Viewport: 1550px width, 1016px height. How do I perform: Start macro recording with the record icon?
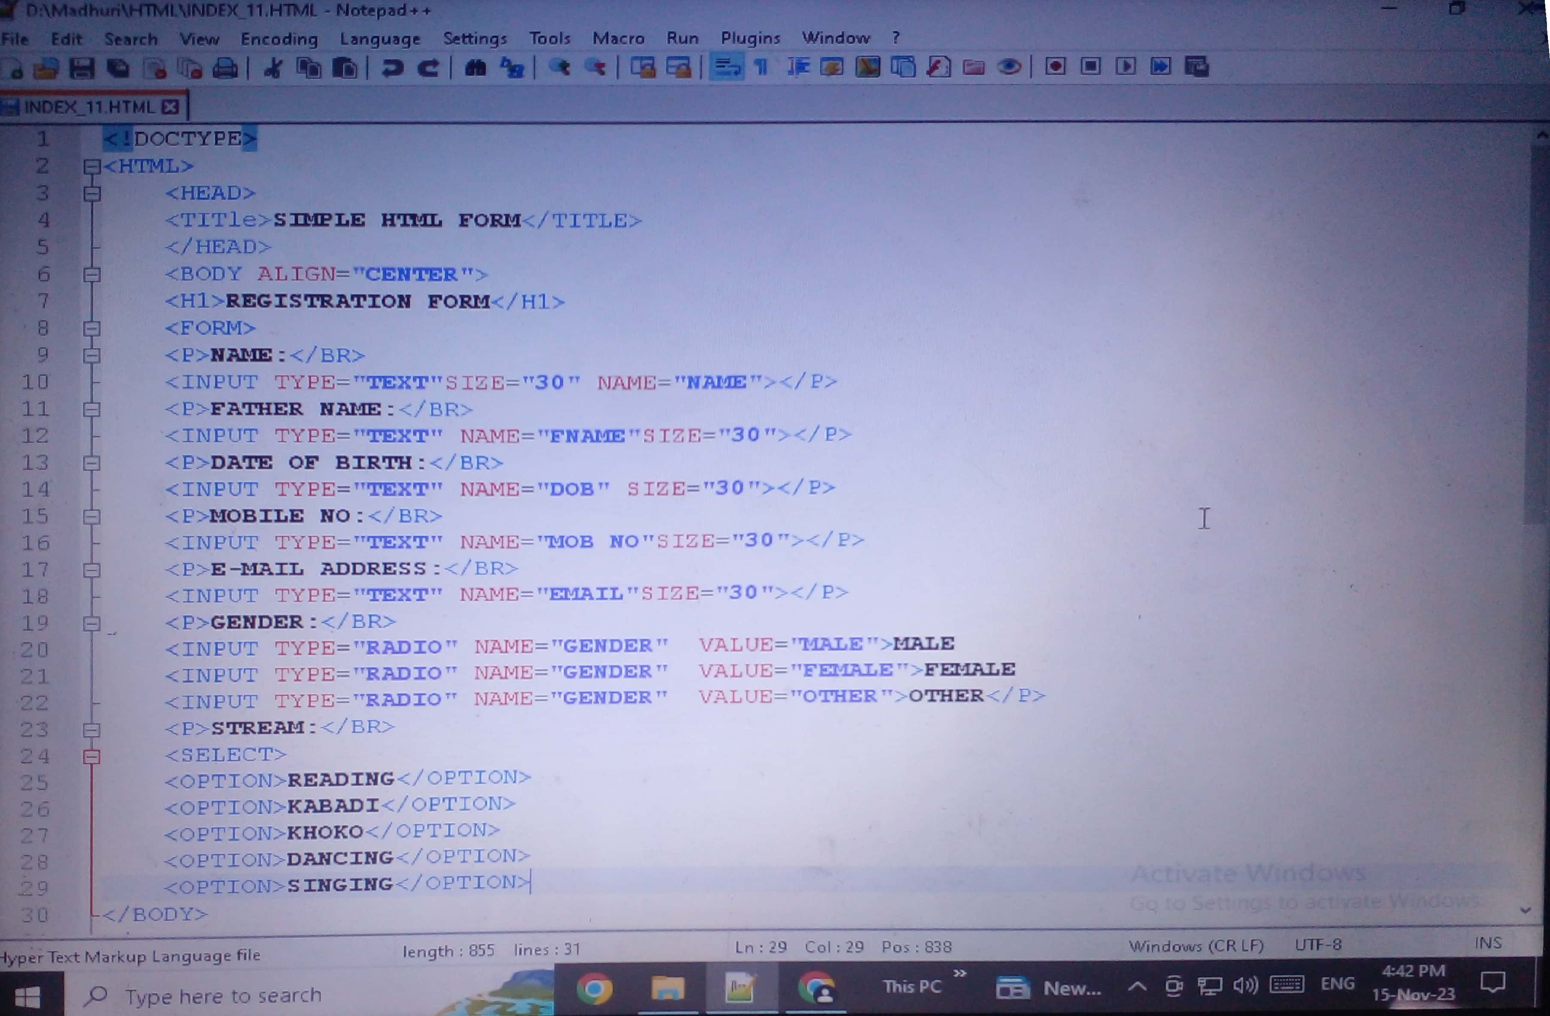point(1056,67)
